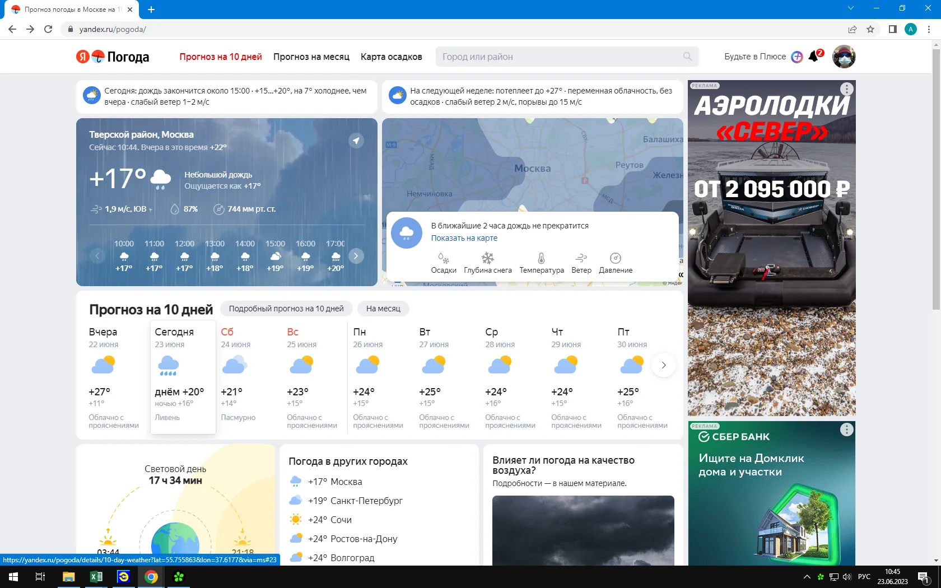Open Task View on the taskbar
Image resolution: width=941 pixels, height=588 pixels.
pos(40,577)
